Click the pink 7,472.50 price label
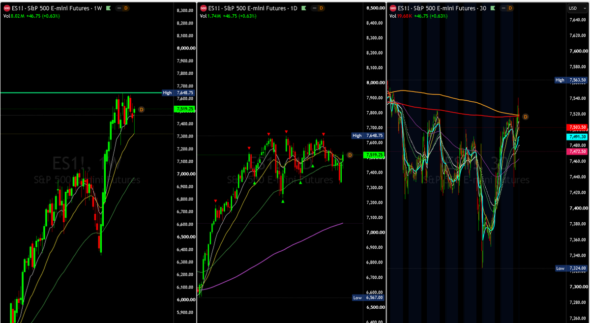 (578, 151)
